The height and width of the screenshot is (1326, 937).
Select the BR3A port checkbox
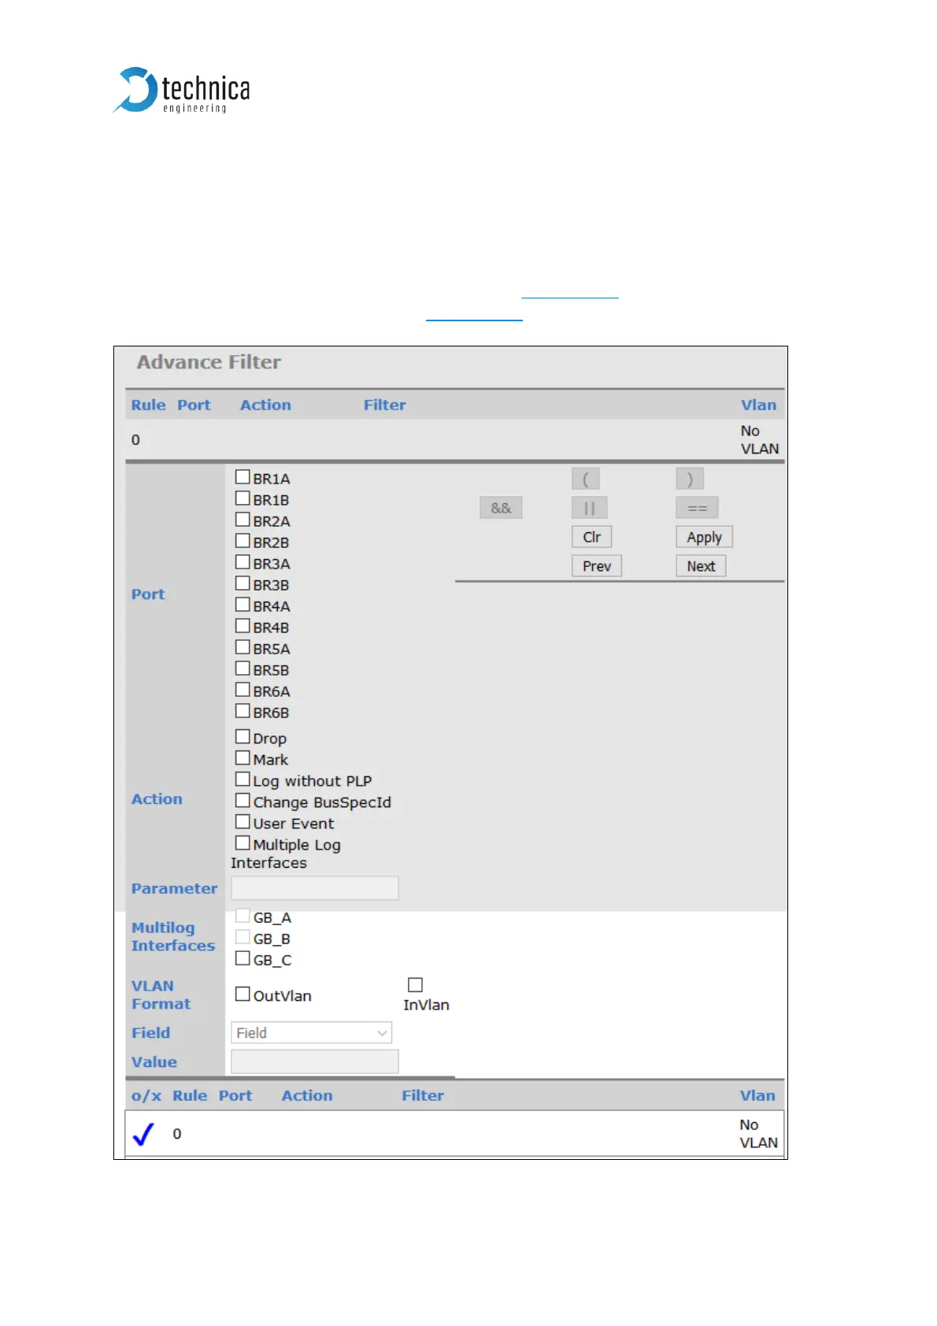coord(243,562)
